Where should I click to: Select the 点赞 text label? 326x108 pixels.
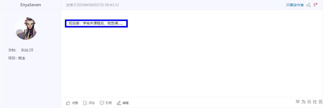[75, 103]
